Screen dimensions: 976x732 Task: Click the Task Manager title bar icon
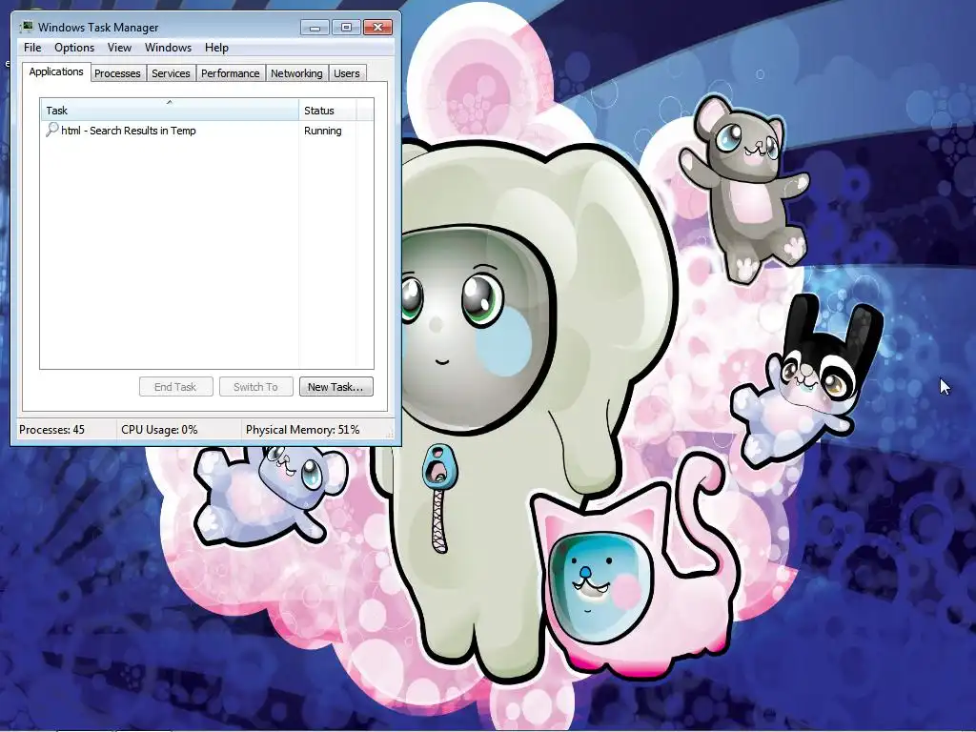26,27
